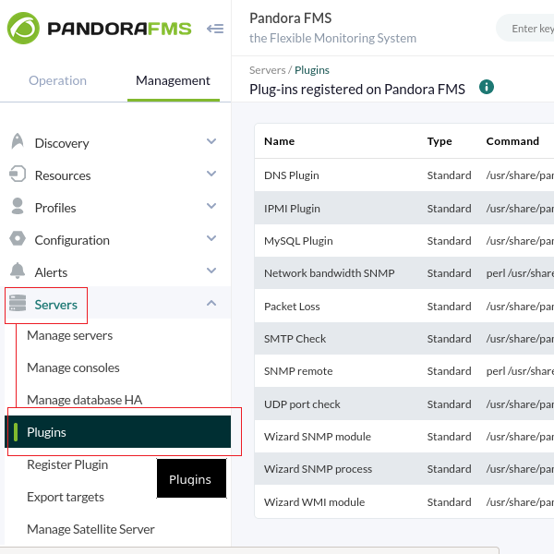Switch to the Operation tab

click(57, 80)
